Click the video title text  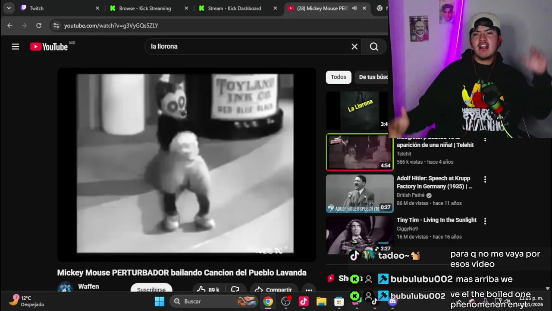click(x=182, y=273)
